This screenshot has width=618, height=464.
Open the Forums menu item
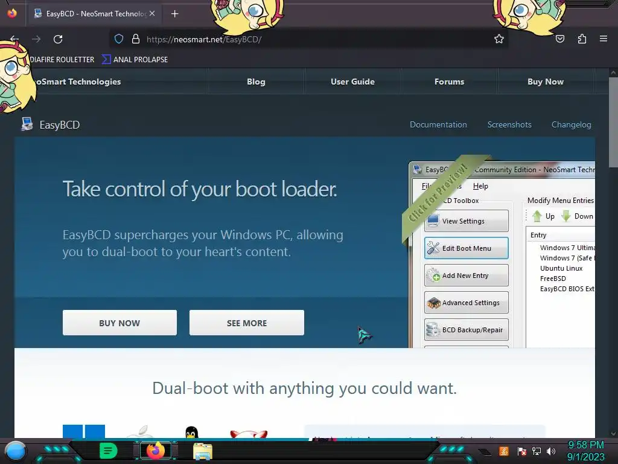pos(449,82)
